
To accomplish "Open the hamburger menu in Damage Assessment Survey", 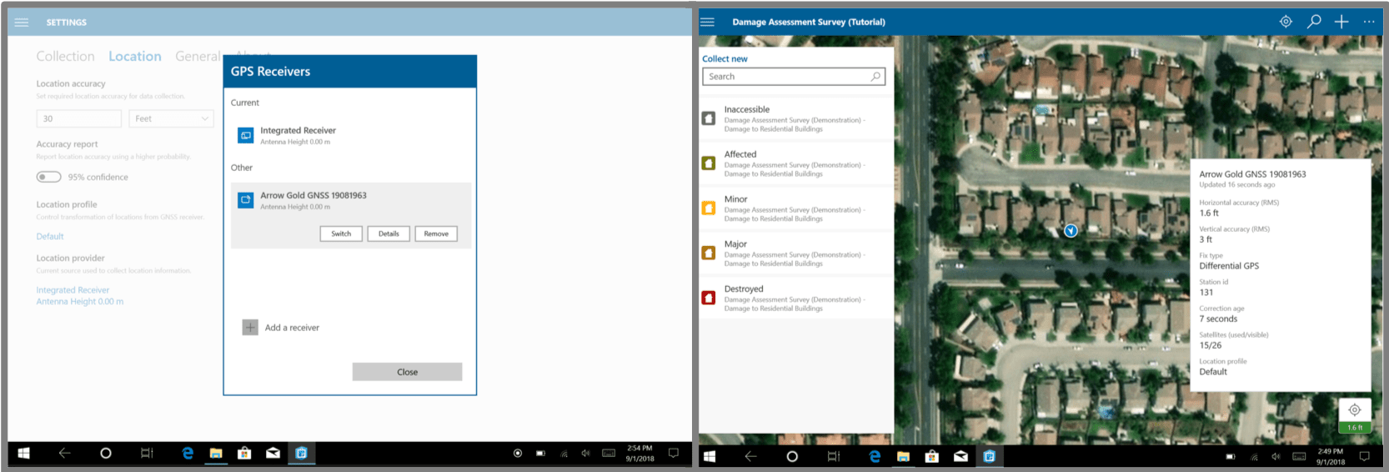I will pos(708,22).
